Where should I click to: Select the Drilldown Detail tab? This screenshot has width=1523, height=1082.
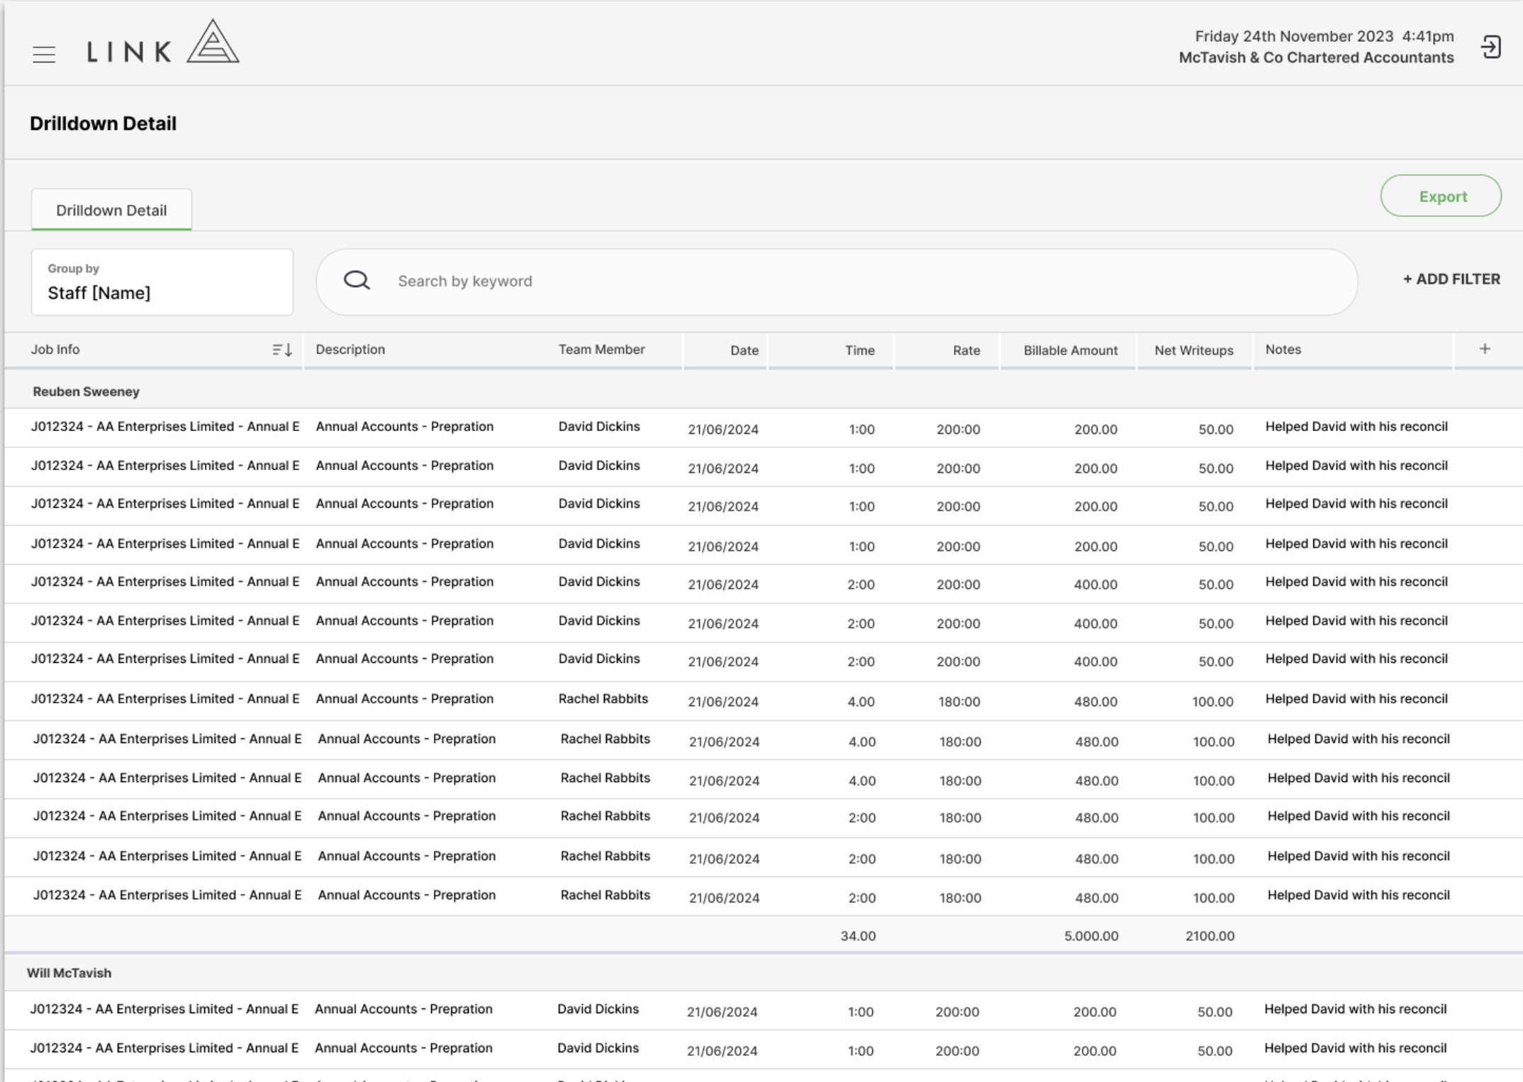tap(111, 210)
